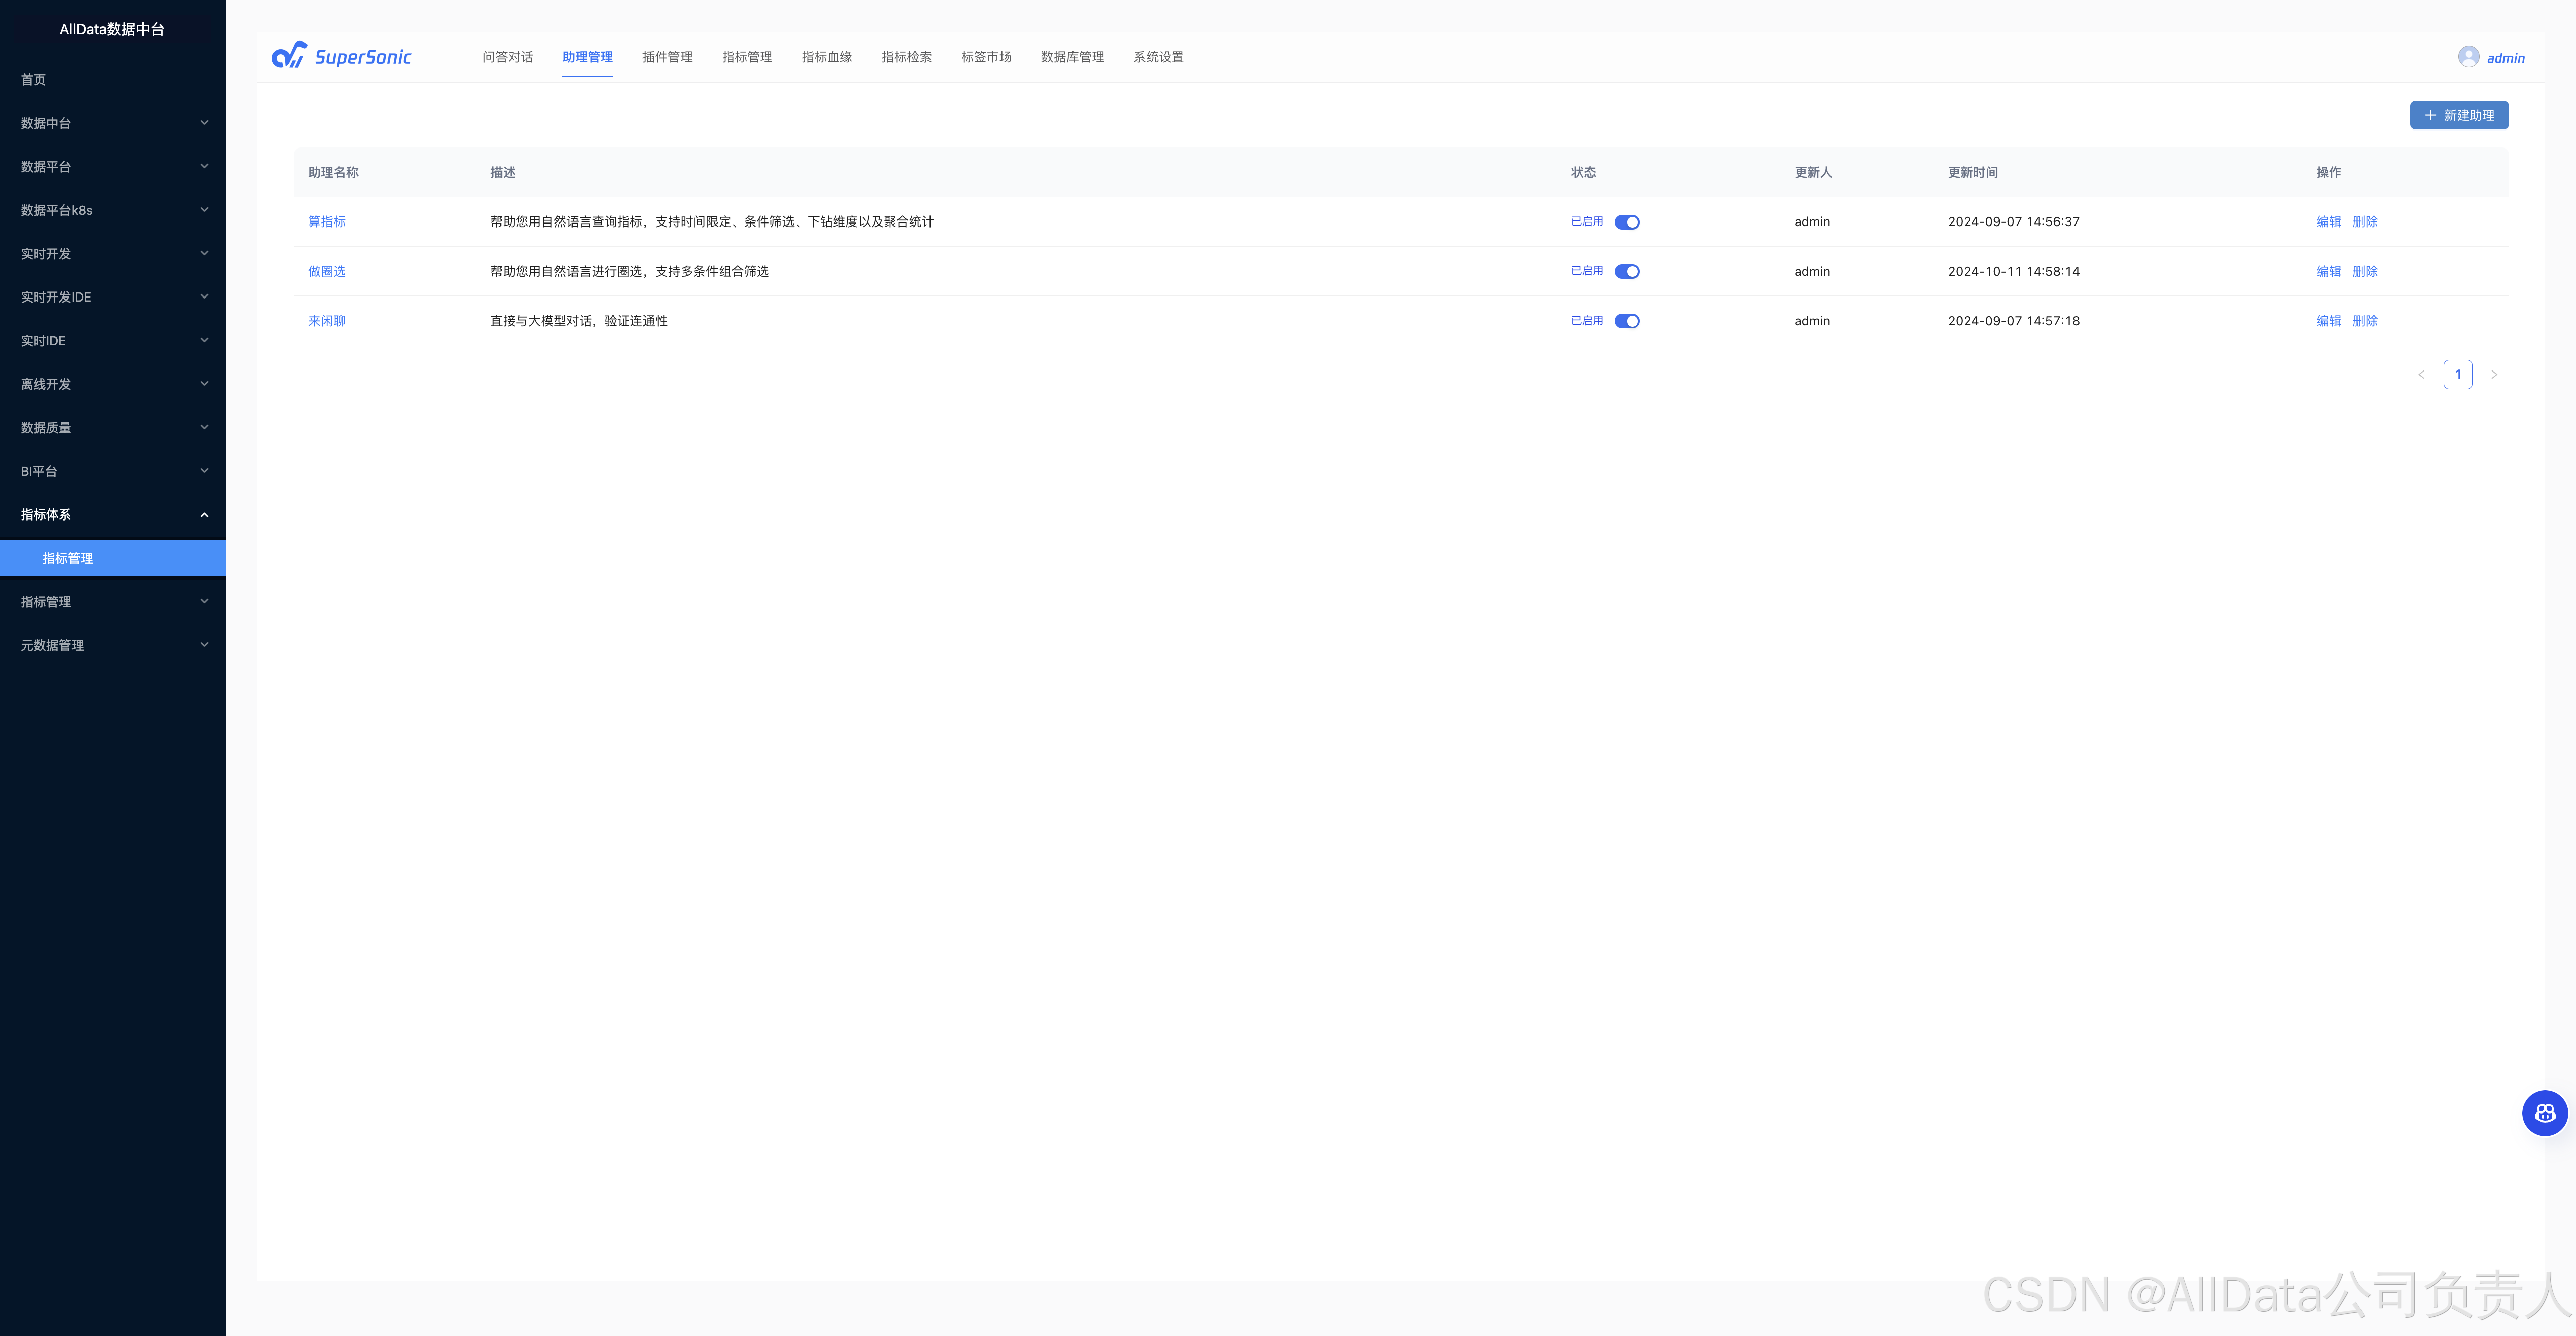Click the next page arrow in pagination
This screenshot has height=1336, width=2576.
coord(2494,375)
